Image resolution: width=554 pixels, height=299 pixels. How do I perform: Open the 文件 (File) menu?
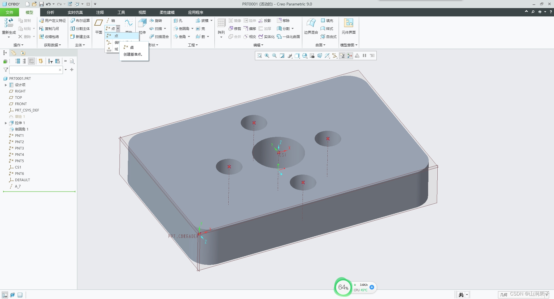(x=10, y=12)
